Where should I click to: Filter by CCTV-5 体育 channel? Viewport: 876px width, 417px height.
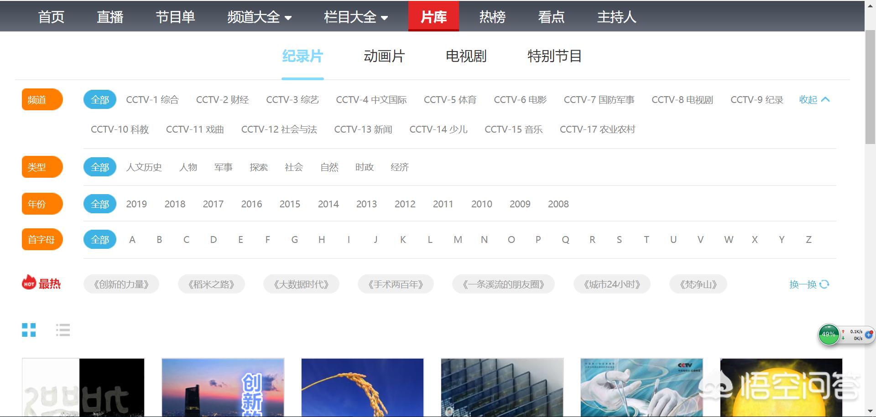[450, 100]
